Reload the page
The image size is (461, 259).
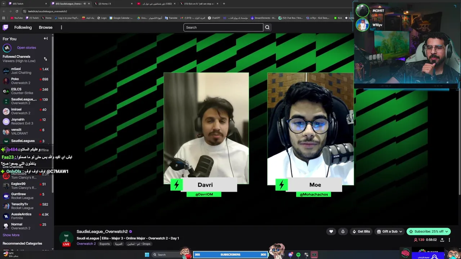pyautogui.click(x=17, y=11)
